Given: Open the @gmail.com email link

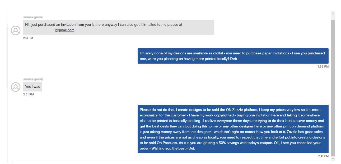Looking at the screenshot, I should coord(64,30).
